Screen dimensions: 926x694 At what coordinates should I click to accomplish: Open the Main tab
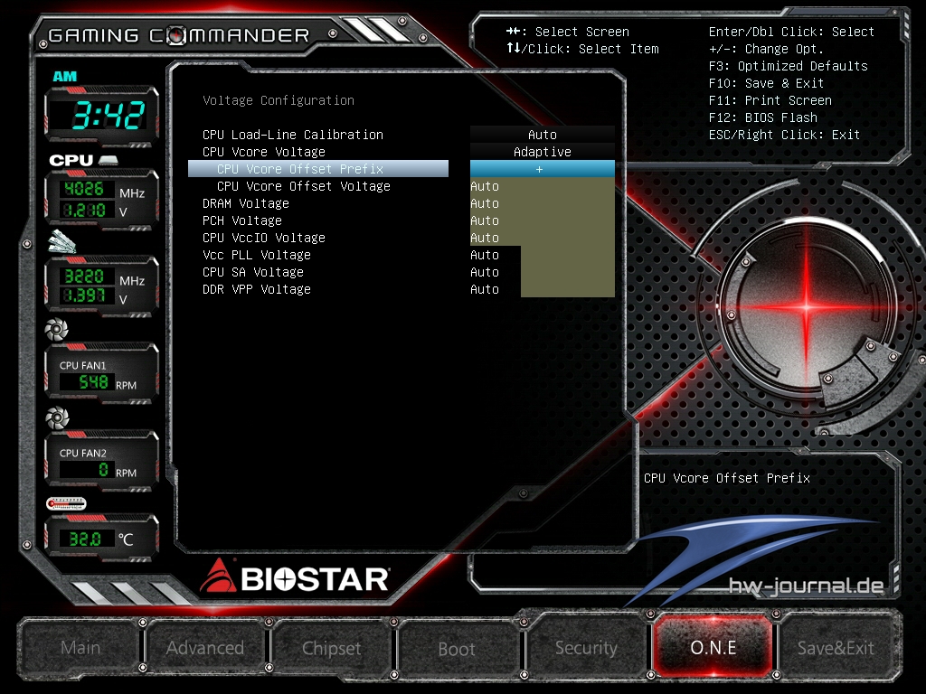(80, 648)
